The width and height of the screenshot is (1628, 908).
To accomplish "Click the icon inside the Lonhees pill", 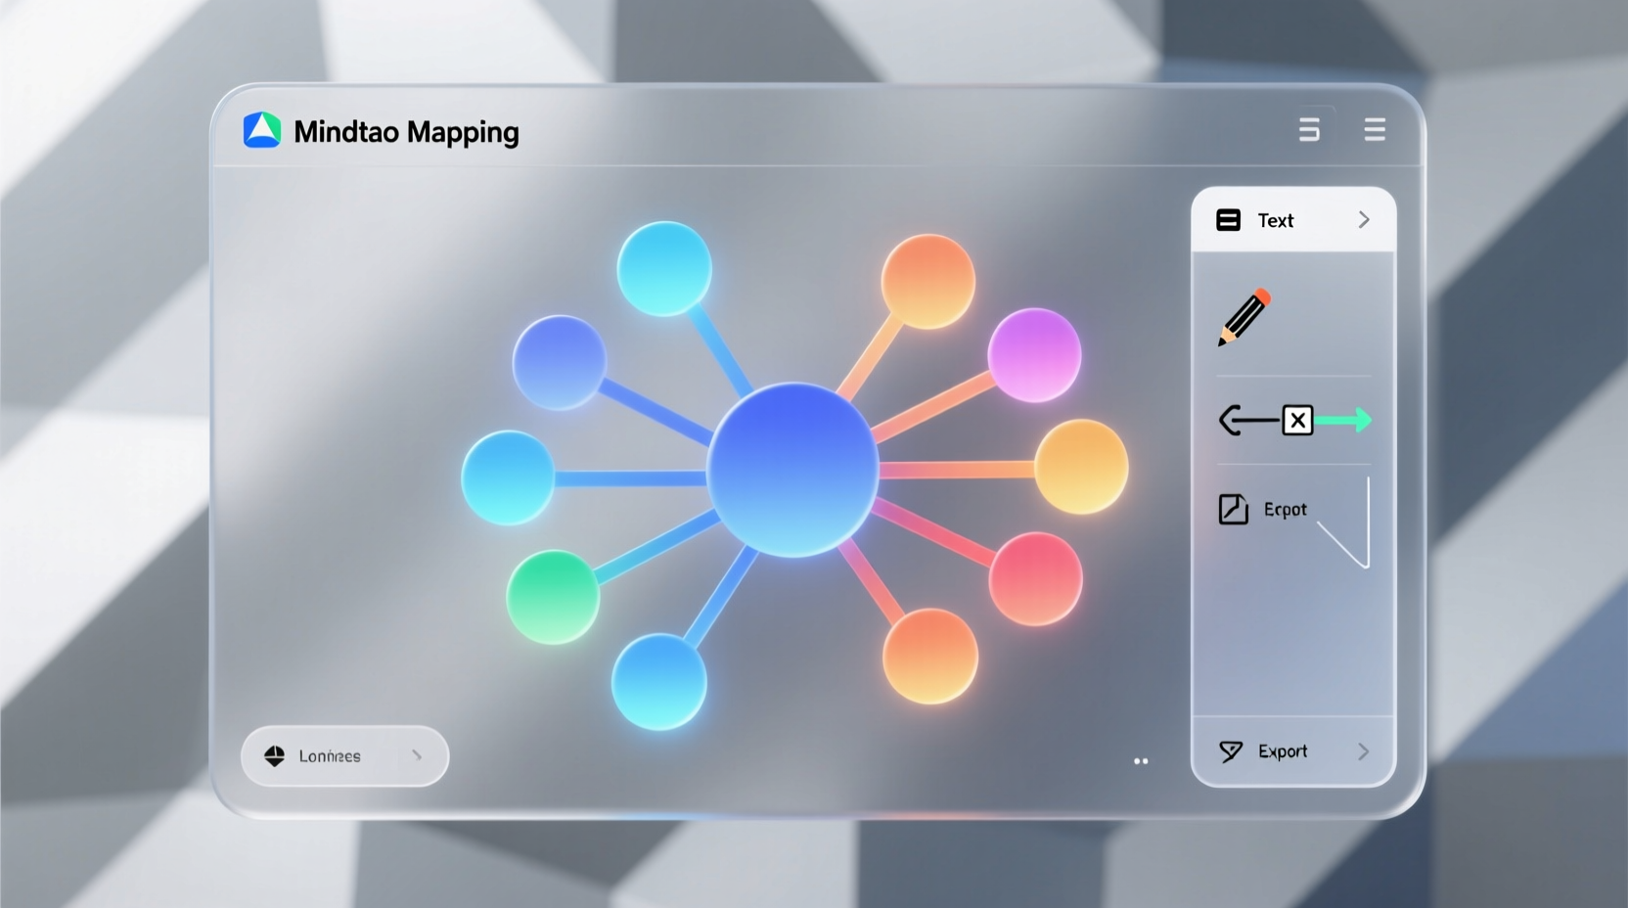I will click(275, 756).
